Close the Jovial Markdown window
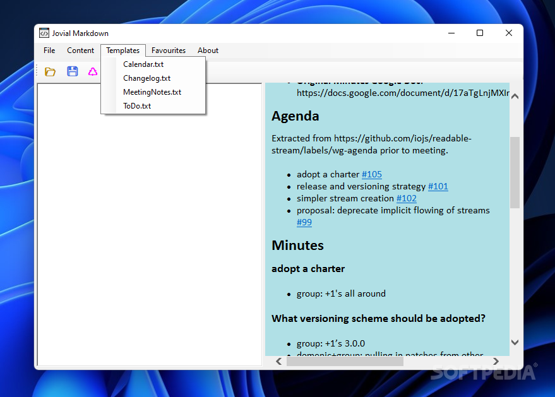Screen dimensions: 555x397 (509, 33)
